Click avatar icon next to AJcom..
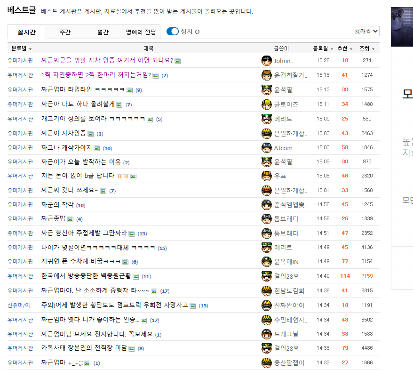 pyautogui.click(x=267, y=148)
